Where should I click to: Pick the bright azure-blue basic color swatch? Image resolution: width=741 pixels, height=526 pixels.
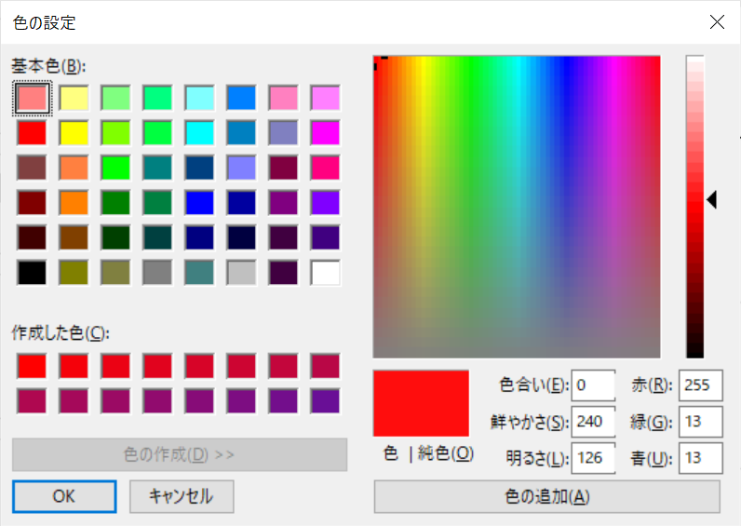pos(241,98)
